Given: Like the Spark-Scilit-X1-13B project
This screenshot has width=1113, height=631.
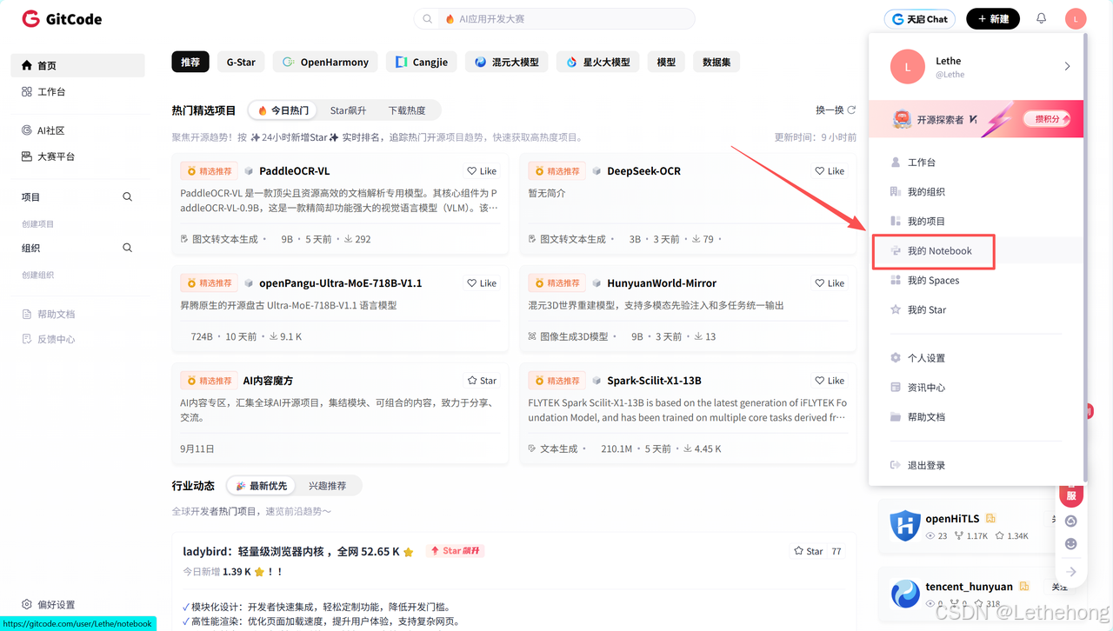Looking at the screenshot, I should pyautogui.click(x=830, y=381).
